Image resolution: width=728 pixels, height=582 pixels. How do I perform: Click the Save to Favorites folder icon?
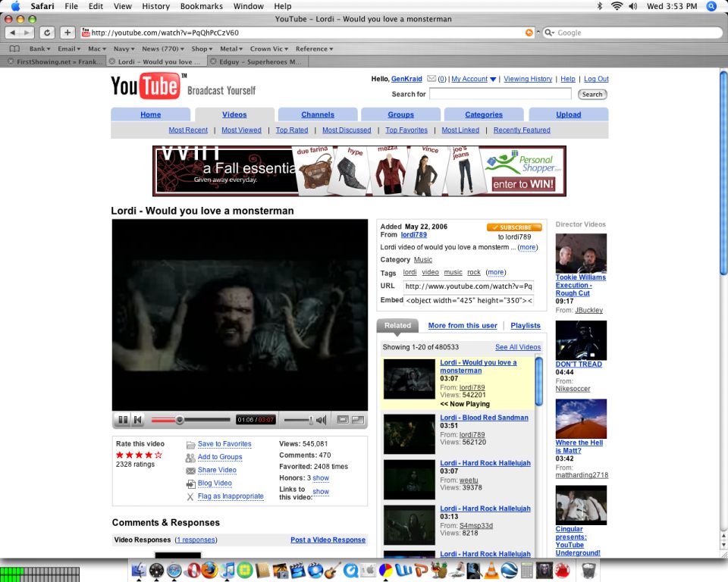coord(190,445)
